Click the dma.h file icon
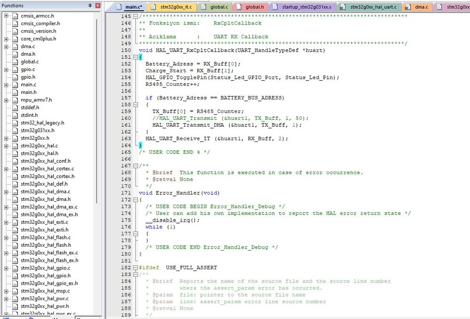This screenshot has height=319, width=470. [15, 54]
